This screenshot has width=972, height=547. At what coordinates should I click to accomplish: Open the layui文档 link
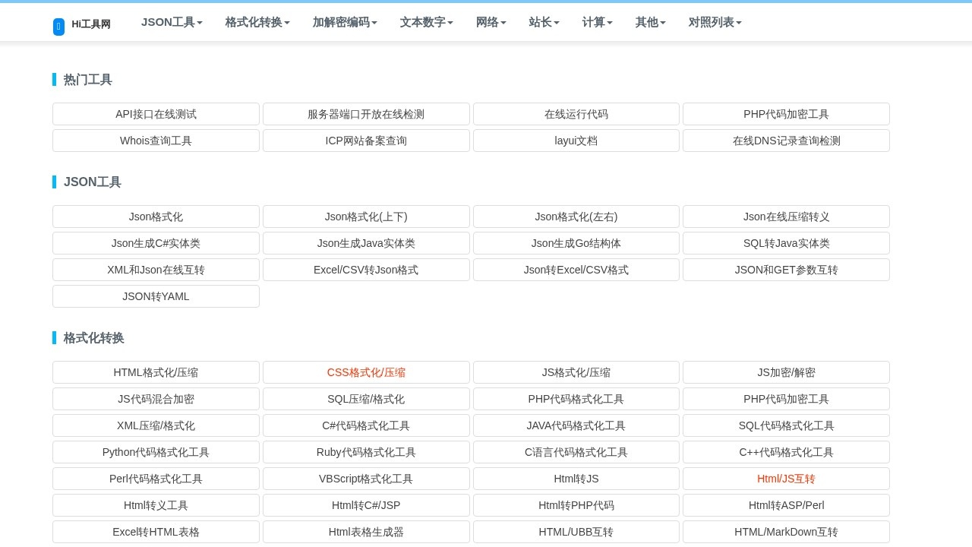pos(576,141)
